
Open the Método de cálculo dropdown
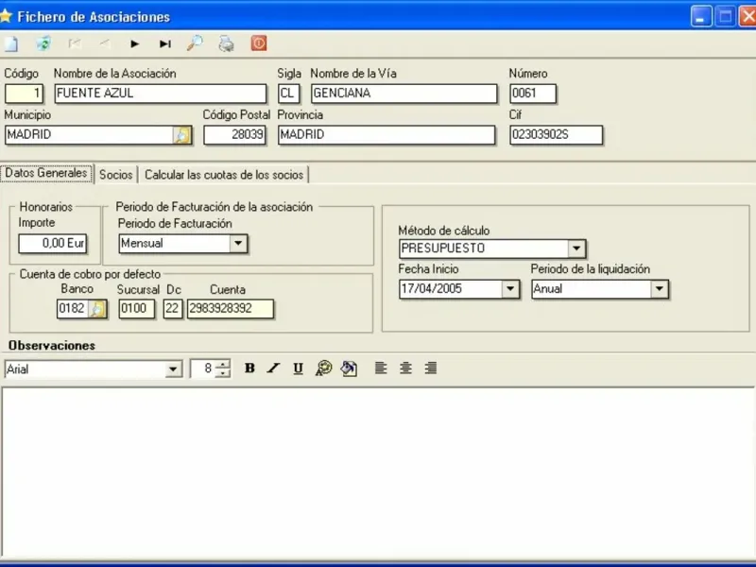pyautogui.click(x=576, y=249)
